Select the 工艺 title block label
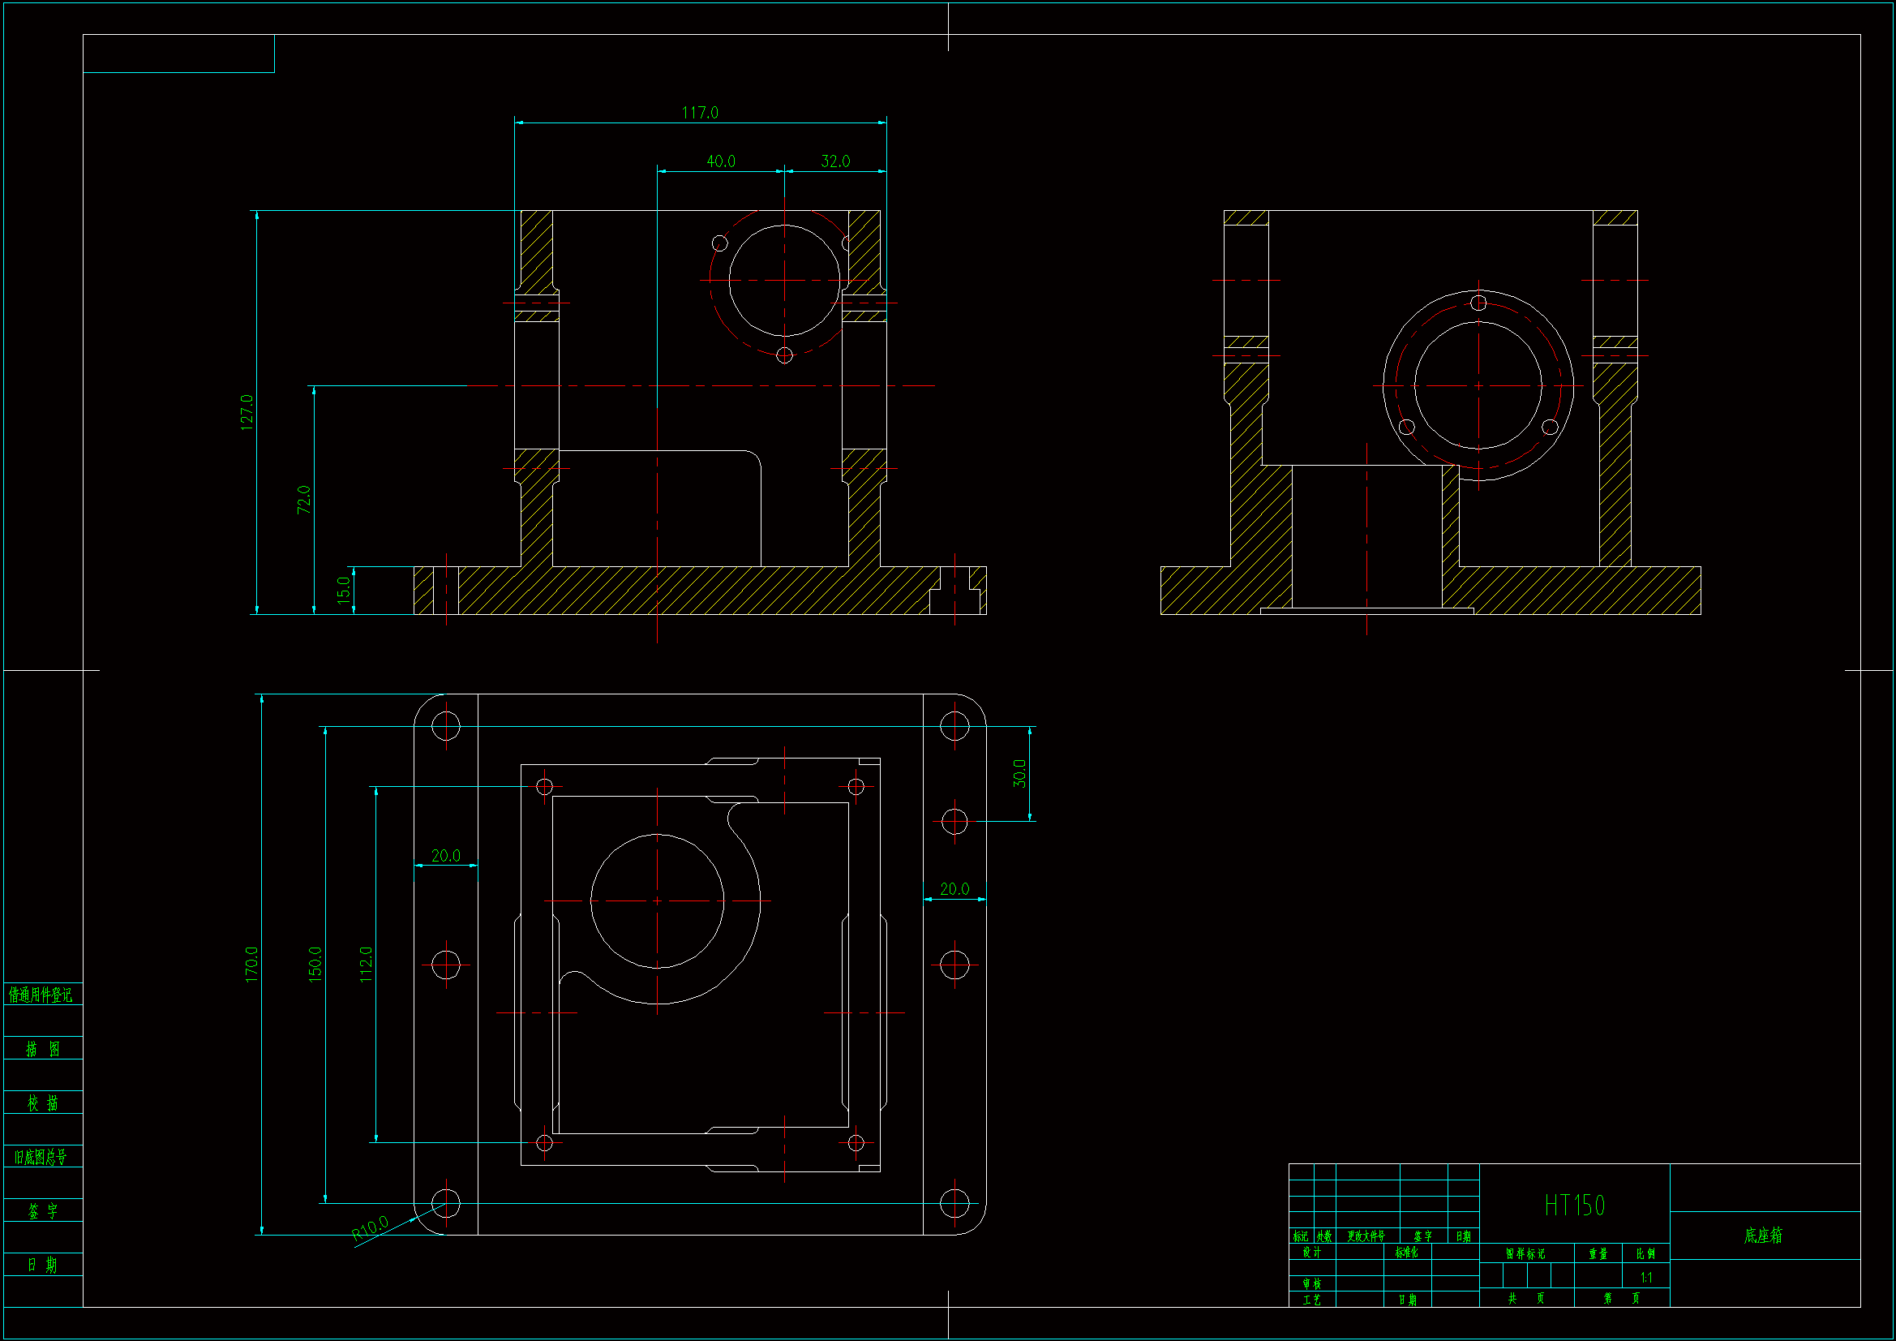The image size is (1896, 1341). coord(1312,1300)
